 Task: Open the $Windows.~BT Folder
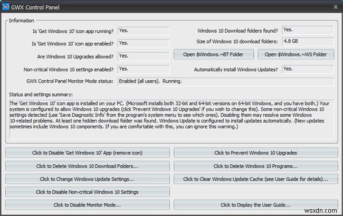[214, 54]
